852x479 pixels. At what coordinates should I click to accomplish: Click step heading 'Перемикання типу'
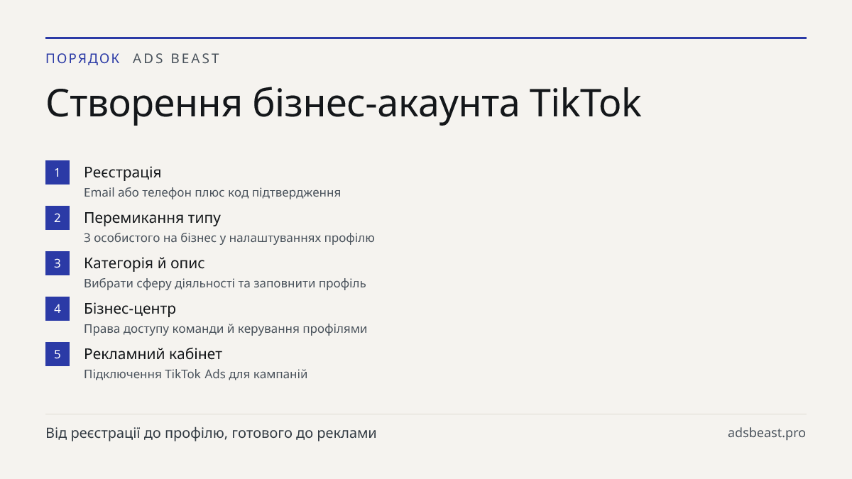point(153,218)
